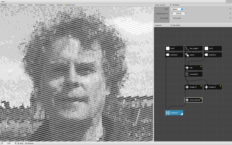Click the New Node button label

point(176,25)
